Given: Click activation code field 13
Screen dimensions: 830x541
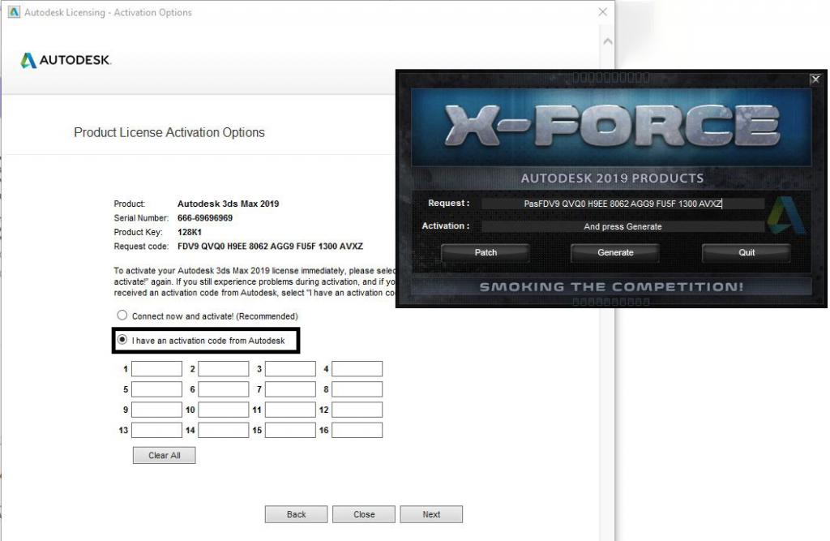Looking at the screenshot, I should point(156,430).
